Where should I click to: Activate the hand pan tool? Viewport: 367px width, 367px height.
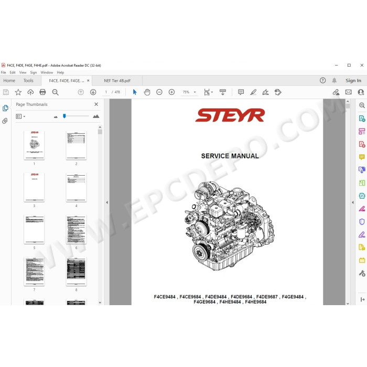147,92
